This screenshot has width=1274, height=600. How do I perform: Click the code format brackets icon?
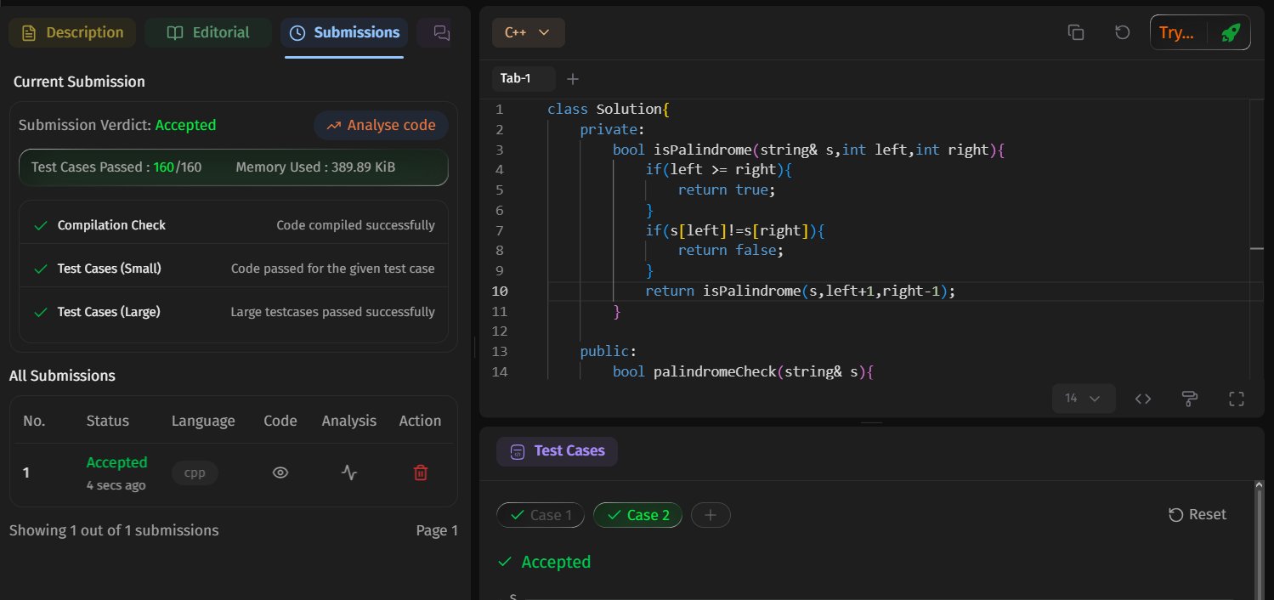click(x=1143, y=399)
